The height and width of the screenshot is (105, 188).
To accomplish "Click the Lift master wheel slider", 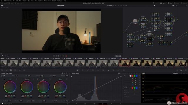I will (10, 98).
